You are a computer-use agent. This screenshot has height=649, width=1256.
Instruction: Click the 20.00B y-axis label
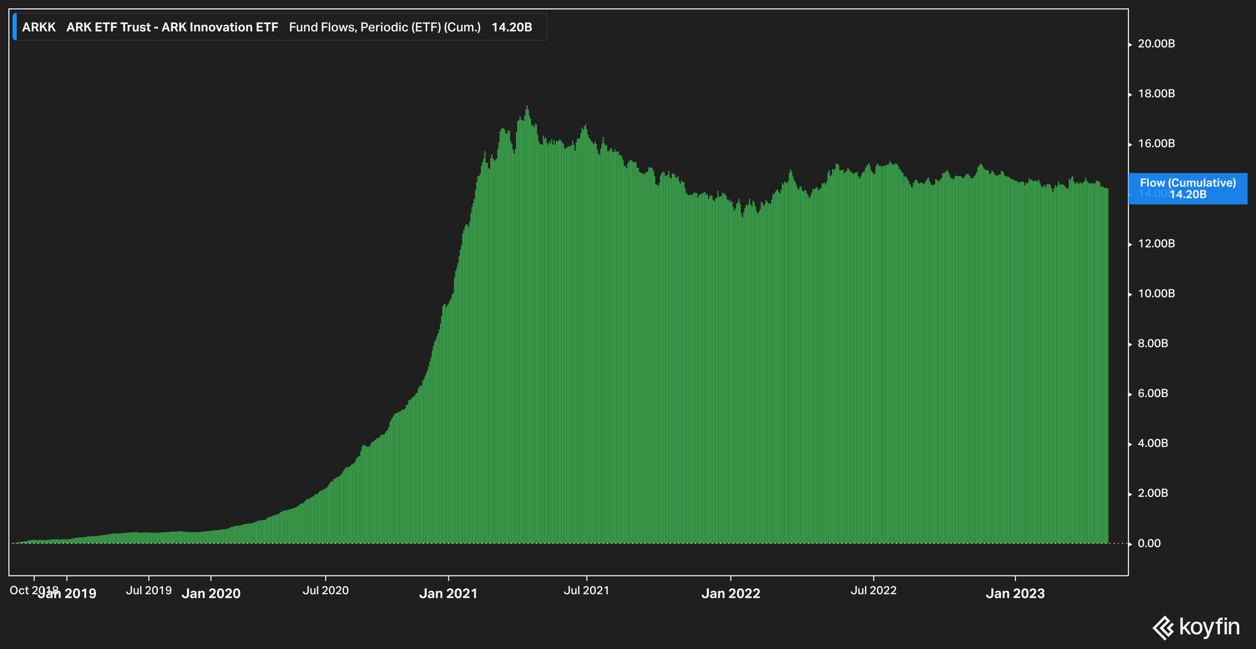point(1156,44)
